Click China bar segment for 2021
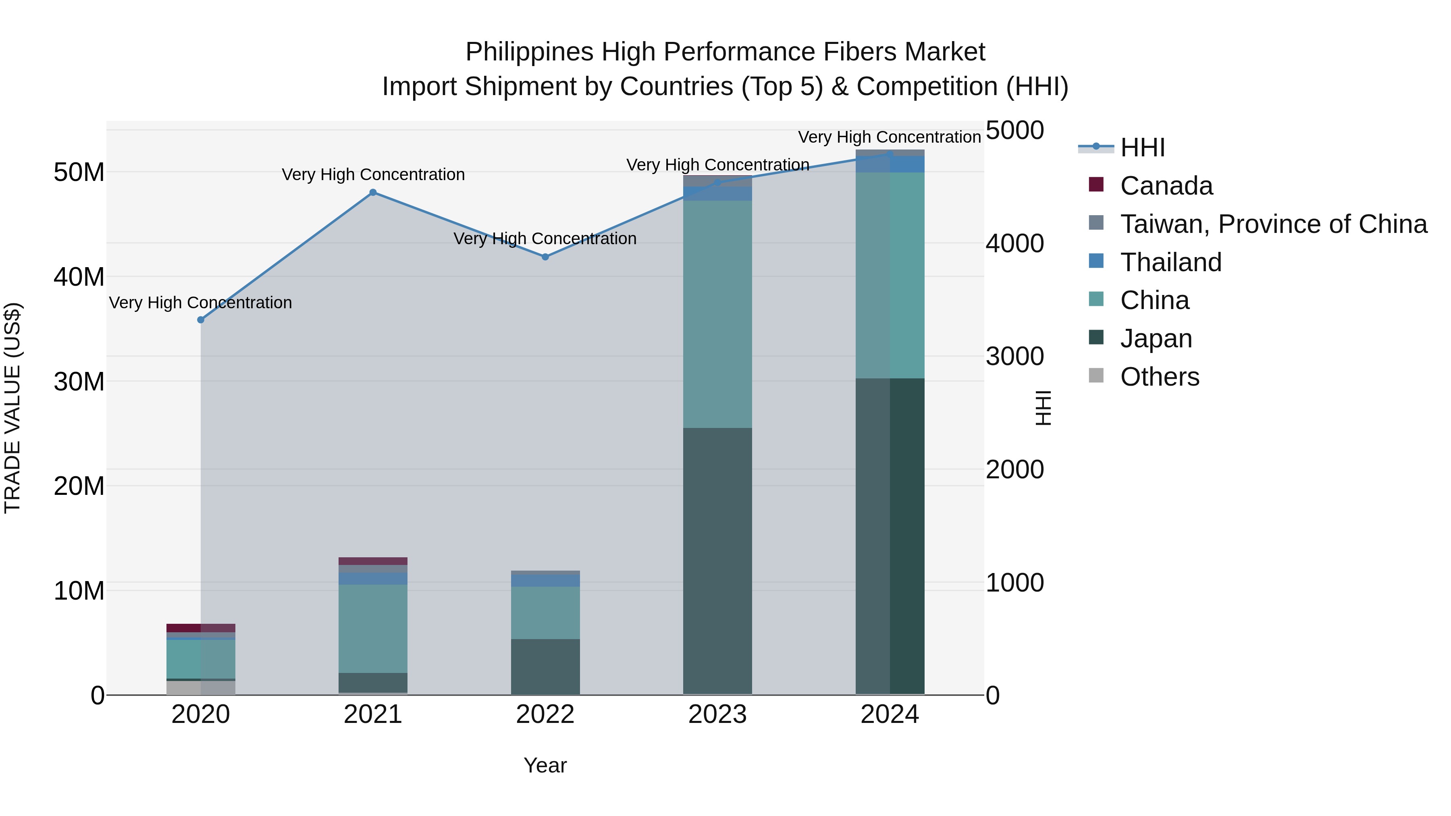The height and width of the screenshot is (816, 1451). coord(373,629)
